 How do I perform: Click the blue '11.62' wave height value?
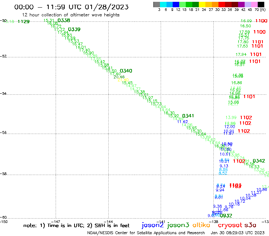point(182,122)
